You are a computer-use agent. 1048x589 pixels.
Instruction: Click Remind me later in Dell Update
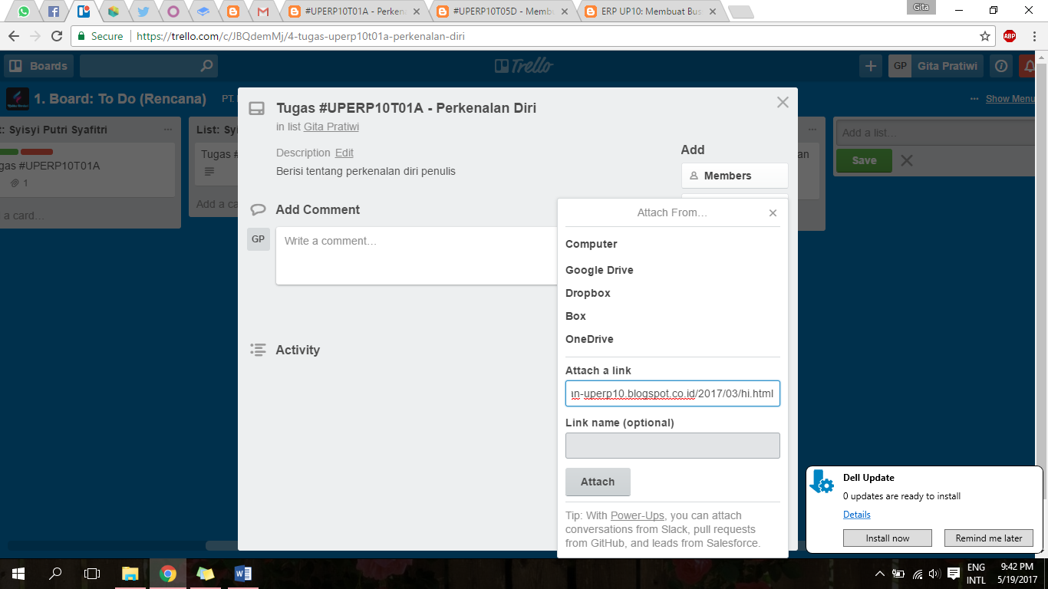point(989,538)
